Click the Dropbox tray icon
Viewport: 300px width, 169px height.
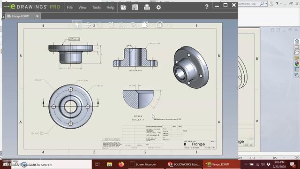click(x=269, y=164)
